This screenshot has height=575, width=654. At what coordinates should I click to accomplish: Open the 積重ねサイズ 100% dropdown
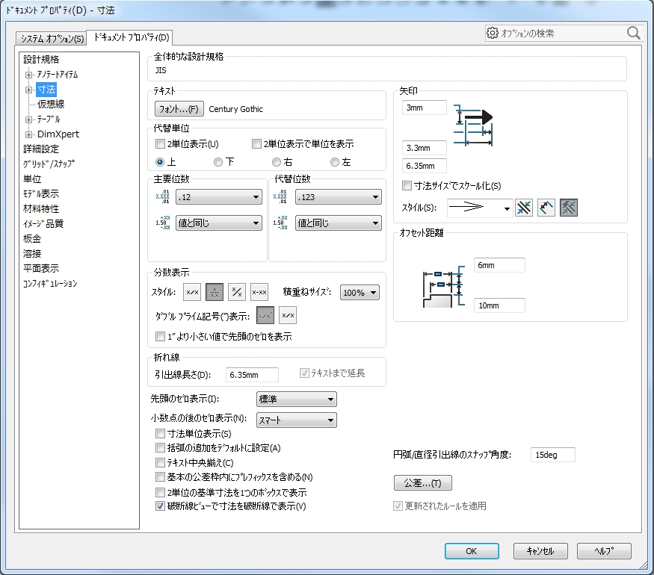click(360, 293)
